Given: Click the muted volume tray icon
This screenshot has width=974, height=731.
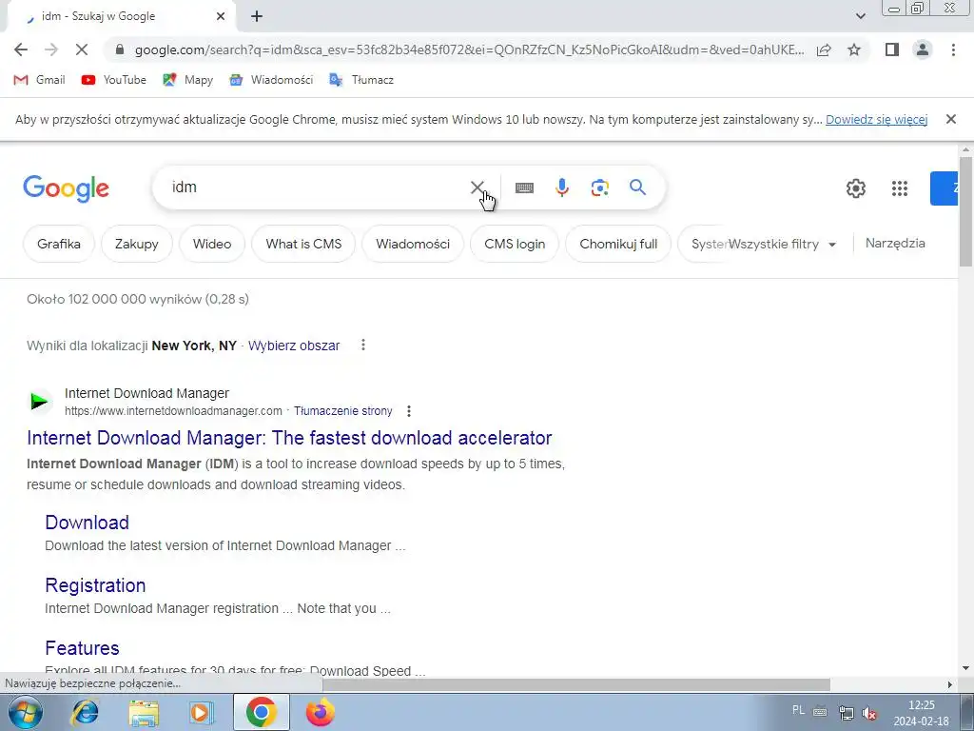Looking at the screenshot, I should [869, 713].
